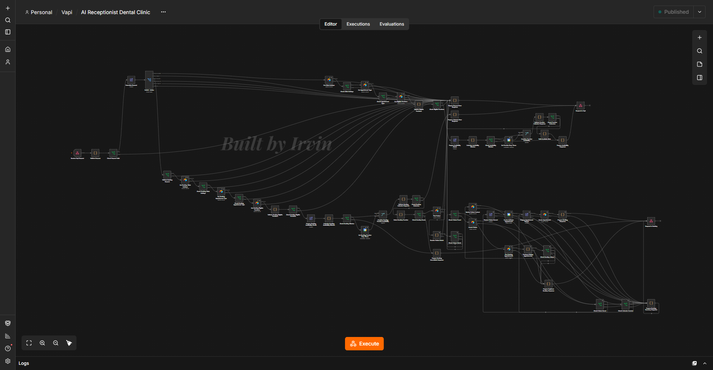Click the workflow name AI Receptionist Dental Clinic

point(115,12)
